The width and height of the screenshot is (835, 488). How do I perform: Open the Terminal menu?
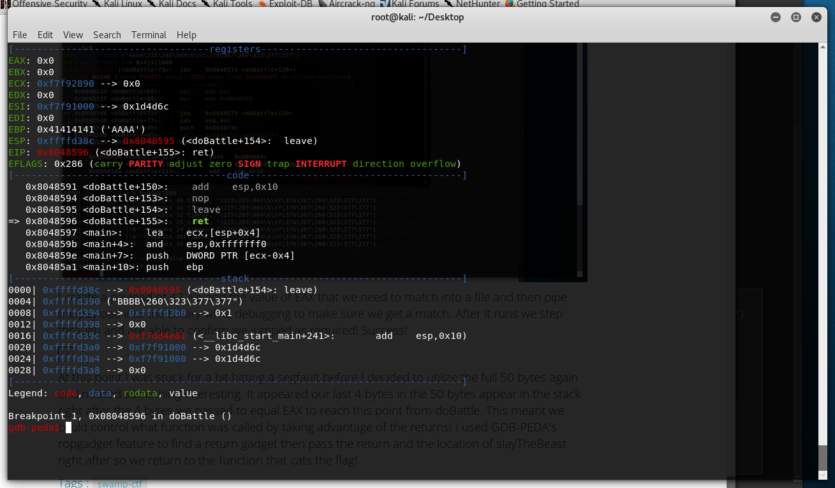(149, 35)
